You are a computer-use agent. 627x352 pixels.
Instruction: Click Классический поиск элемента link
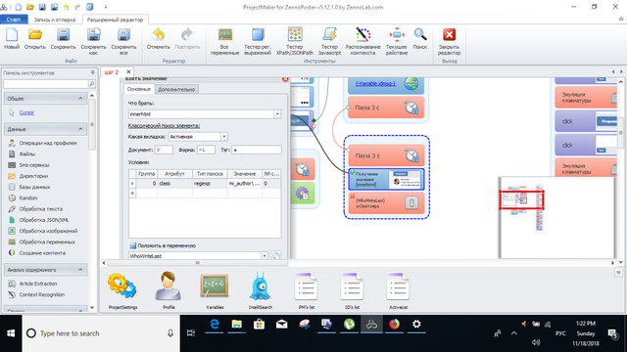164,126
